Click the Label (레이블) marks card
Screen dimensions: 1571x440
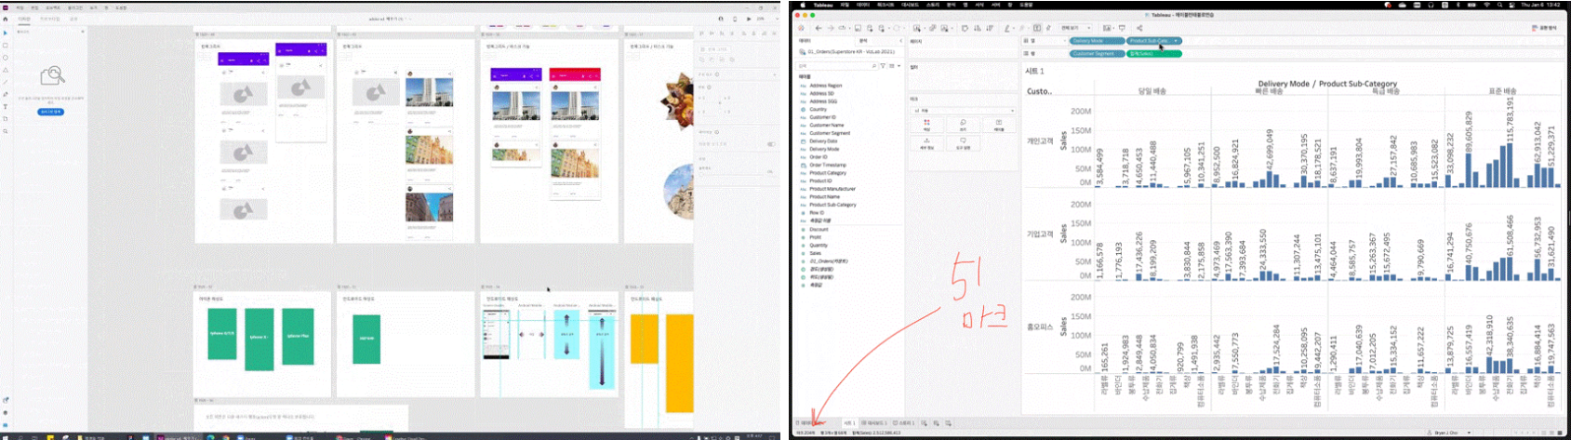pos(999,126)
